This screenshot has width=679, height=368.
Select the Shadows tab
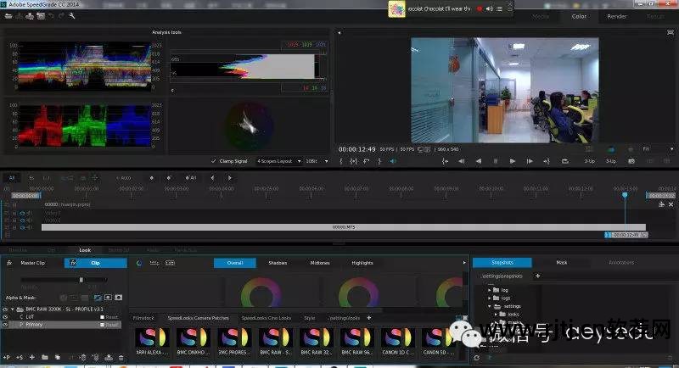278,263
